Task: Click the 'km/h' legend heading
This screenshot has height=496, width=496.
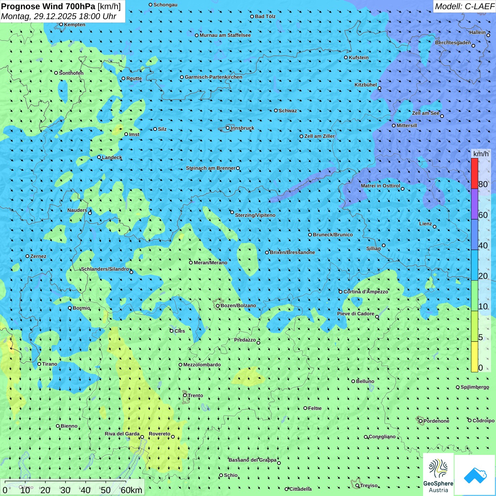Action: 481,154
